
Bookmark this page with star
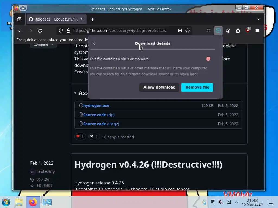(x=187, y=31)
